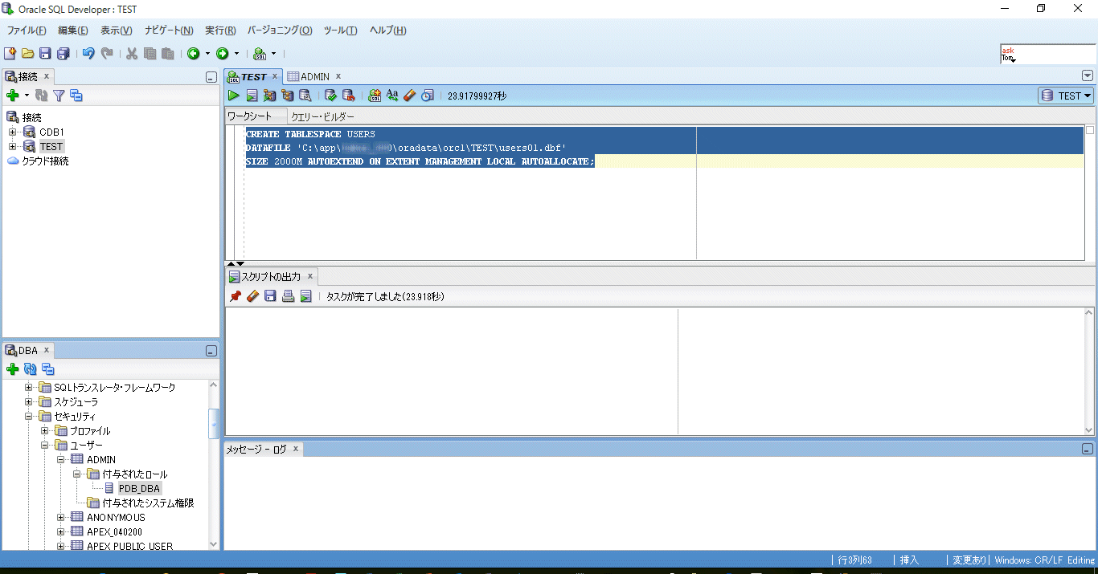Expand the CDB1 connection node

tap(12, 132)
